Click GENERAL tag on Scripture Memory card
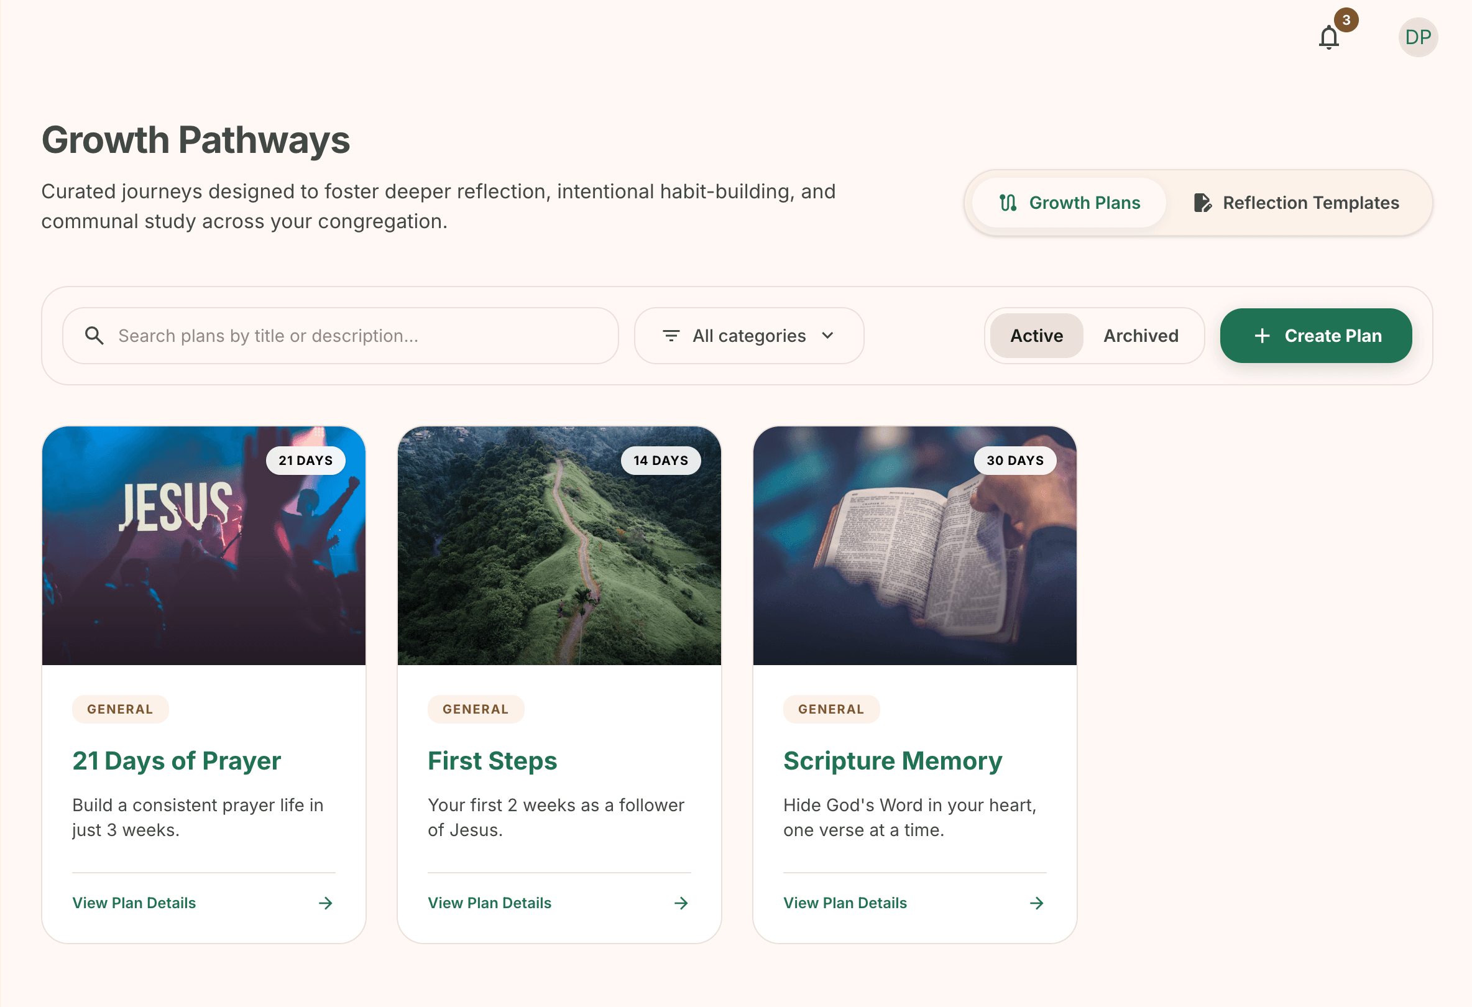The height and width of the screenshot is (1007, 1472). pyautogui.click(x=831, y=709)
